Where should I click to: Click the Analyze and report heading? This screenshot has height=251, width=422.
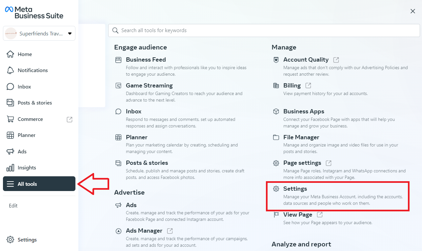301,244
